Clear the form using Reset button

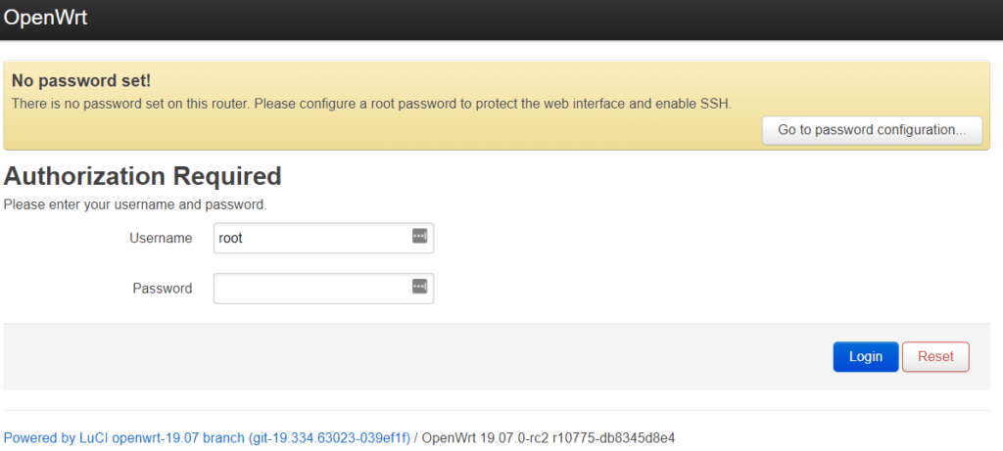tap(935, 356)
